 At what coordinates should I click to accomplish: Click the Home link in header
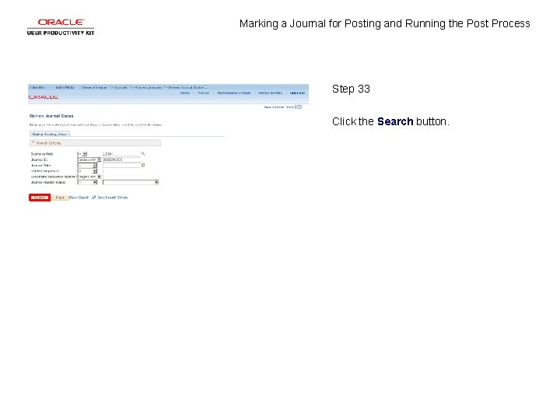(x=184, y=93)
